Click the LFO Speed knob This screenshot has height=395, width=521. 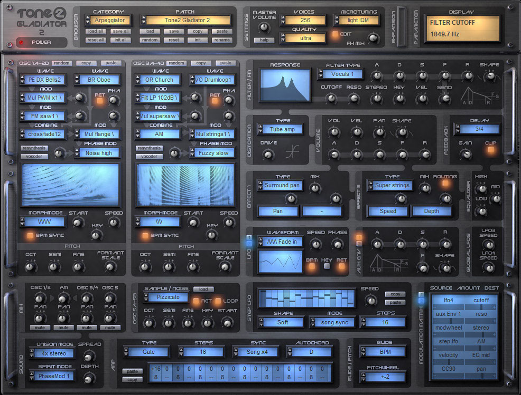pyautogui.click(x=315, y=244)
